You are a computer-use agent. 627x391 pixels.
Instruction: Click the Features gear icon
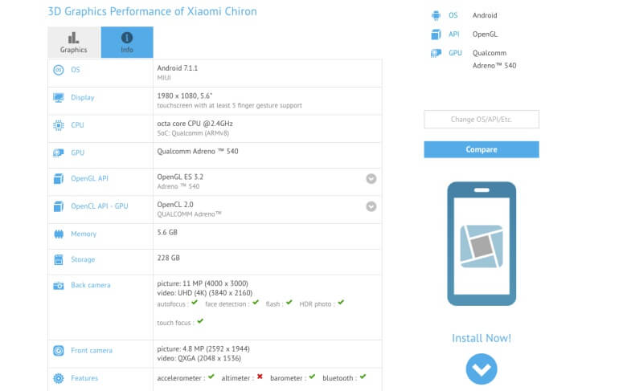59,378
